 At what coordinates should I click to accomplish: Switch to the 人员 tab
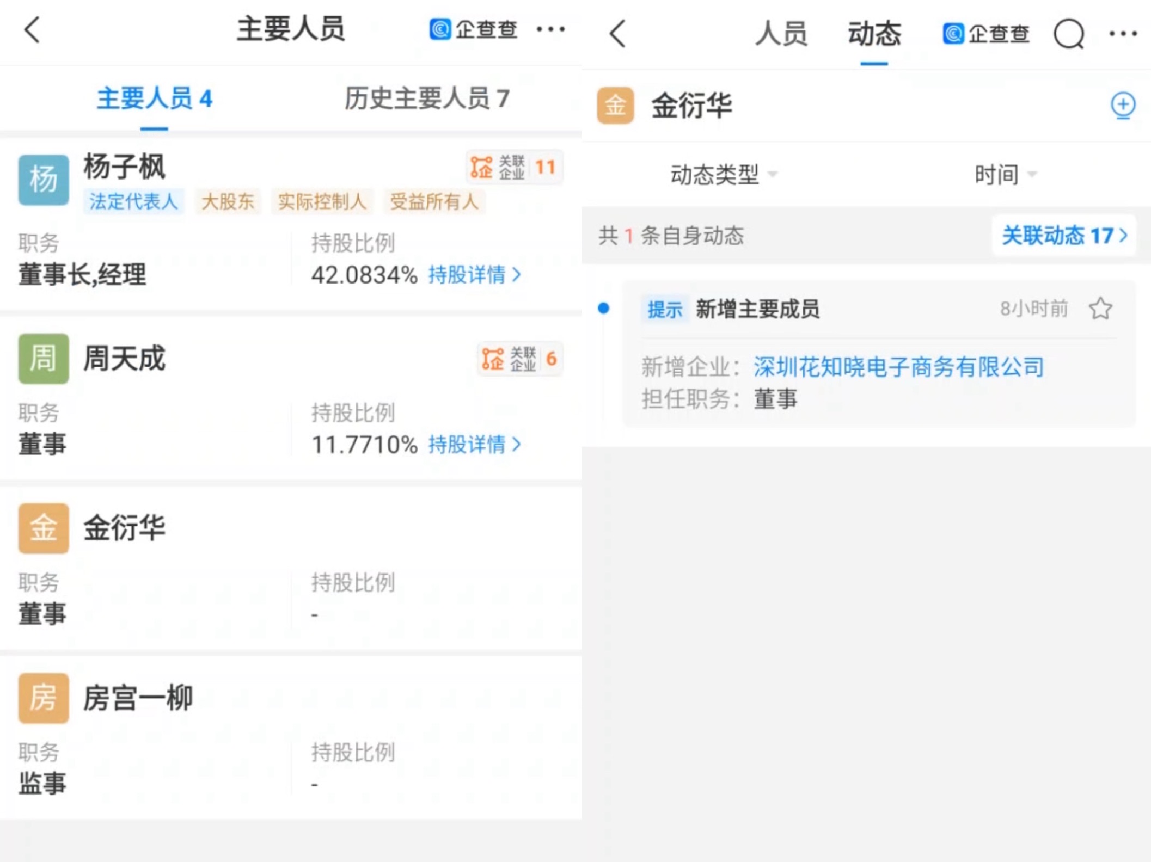(781, 34)
